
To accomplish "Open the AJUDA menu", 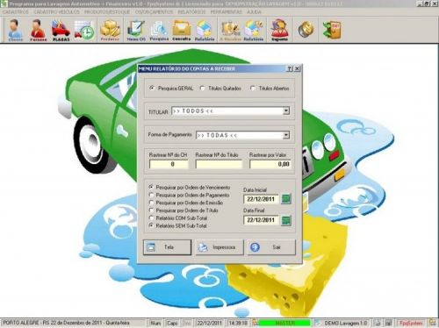I will (x=254, y=12).
